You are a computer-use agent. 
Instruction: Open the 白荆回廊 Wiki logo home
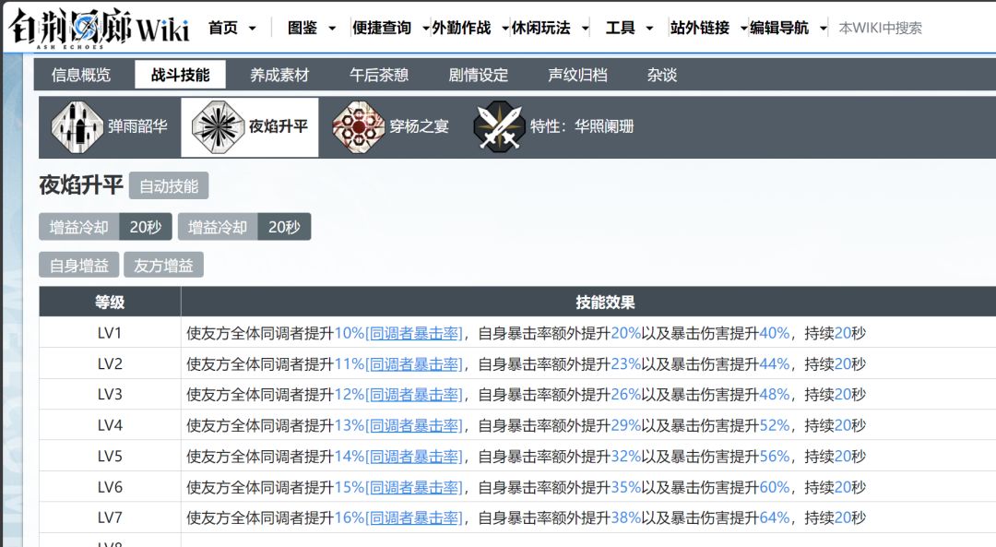click(x=100, y=28)
